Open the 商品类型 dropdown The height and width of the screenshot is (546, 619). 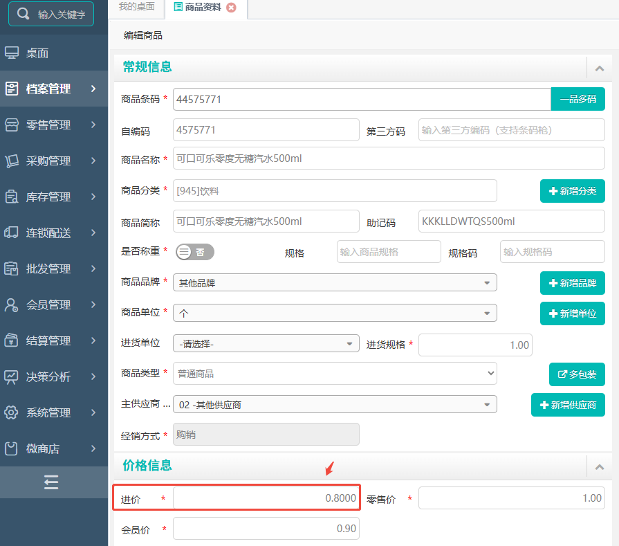(x=335, y=374)
